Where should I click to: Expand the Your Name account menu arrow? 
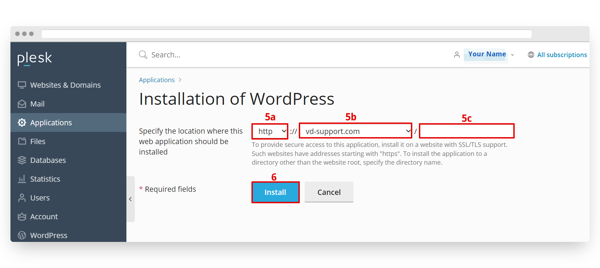(x=512, y=55)
